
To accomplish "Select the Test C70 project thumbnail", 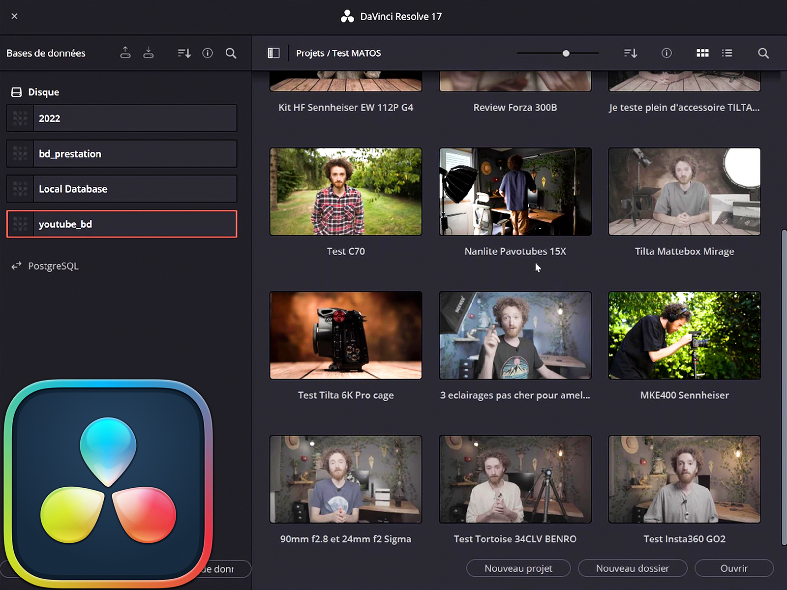I will [x=345, y=192].
